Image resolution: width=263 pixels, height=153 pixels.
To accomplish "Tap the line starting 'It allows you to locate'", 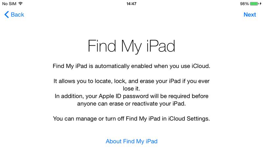I will (131, 81).
